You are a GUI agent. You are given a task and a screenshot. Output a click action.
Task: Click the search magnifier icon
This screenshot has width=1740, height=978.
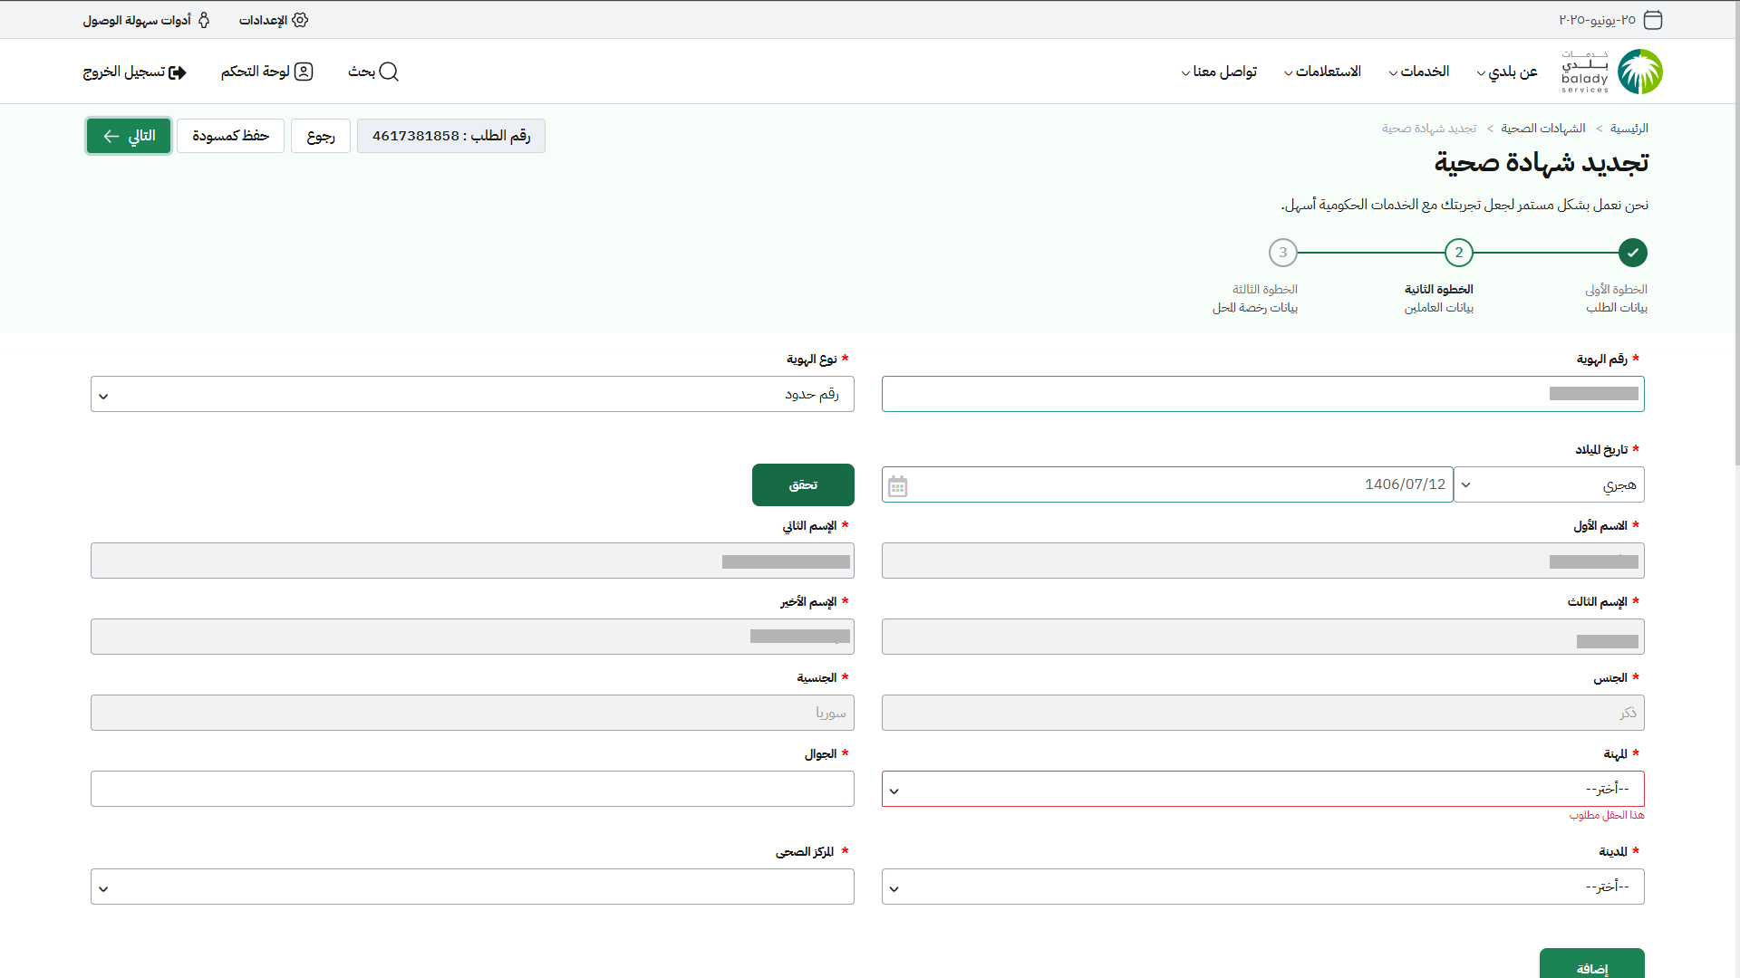[389, 72]
